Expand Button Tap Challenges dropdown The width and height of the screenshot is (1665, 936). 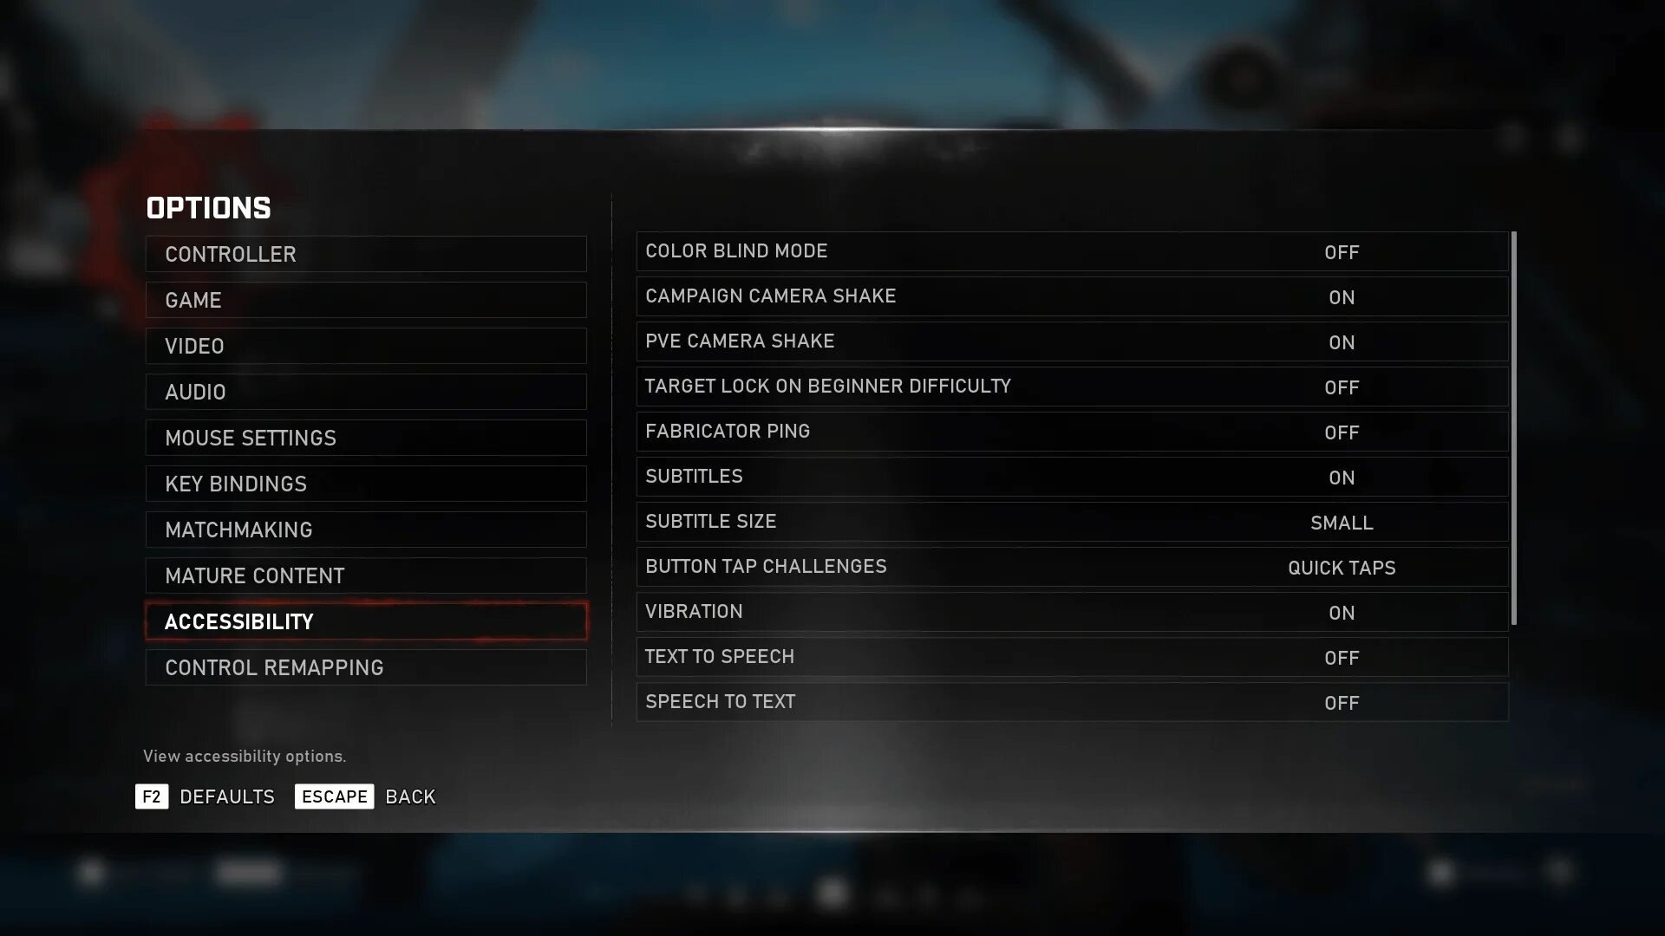[1342, 568]
